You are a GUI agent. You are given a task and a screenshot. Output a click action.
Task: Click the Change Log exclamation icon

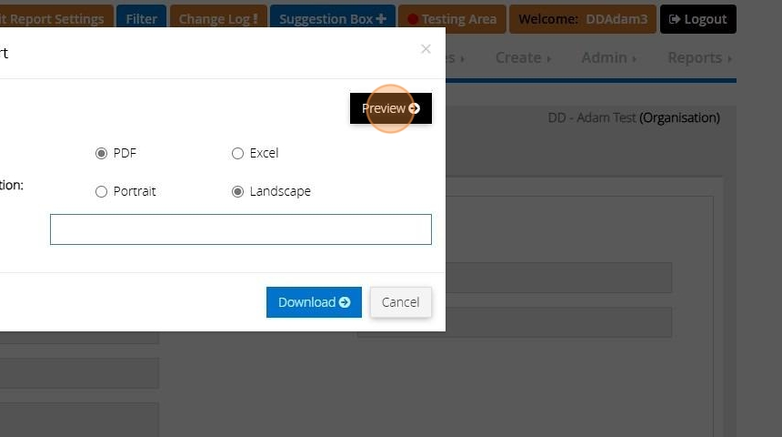pyautogui.click(x=256, y=19)
